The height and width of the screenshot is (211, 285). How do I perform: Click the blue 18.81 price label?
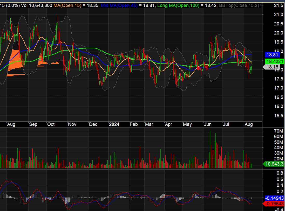(273, 55)
